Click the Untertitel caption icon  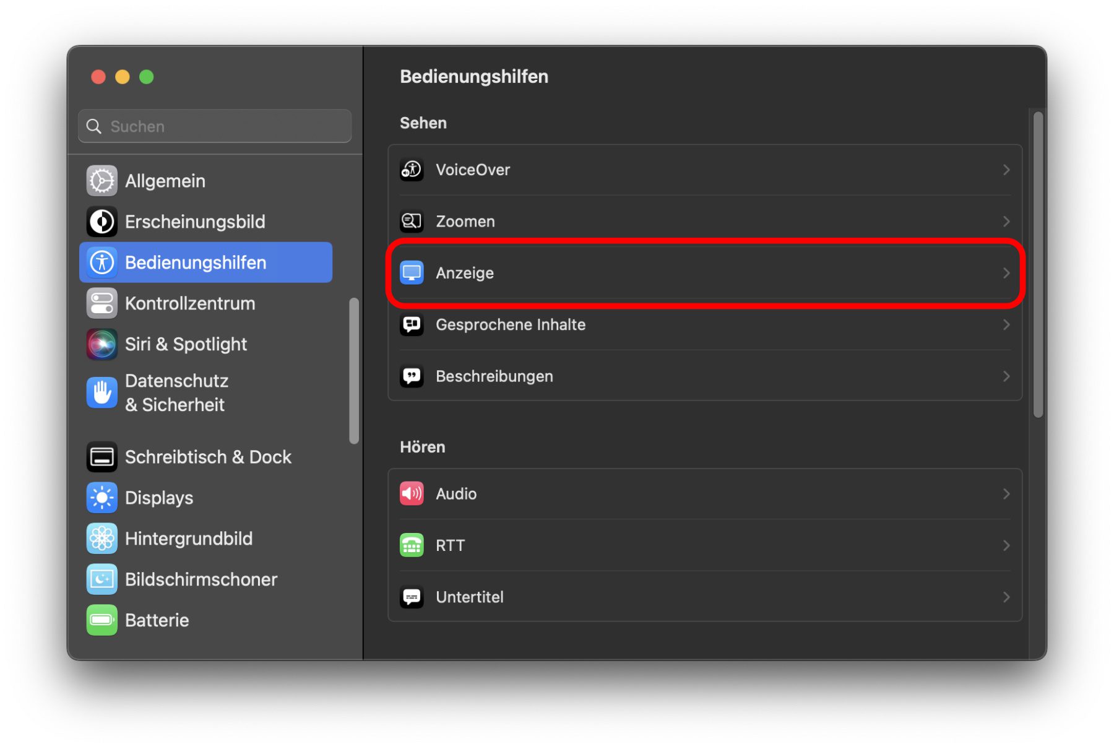412,597
